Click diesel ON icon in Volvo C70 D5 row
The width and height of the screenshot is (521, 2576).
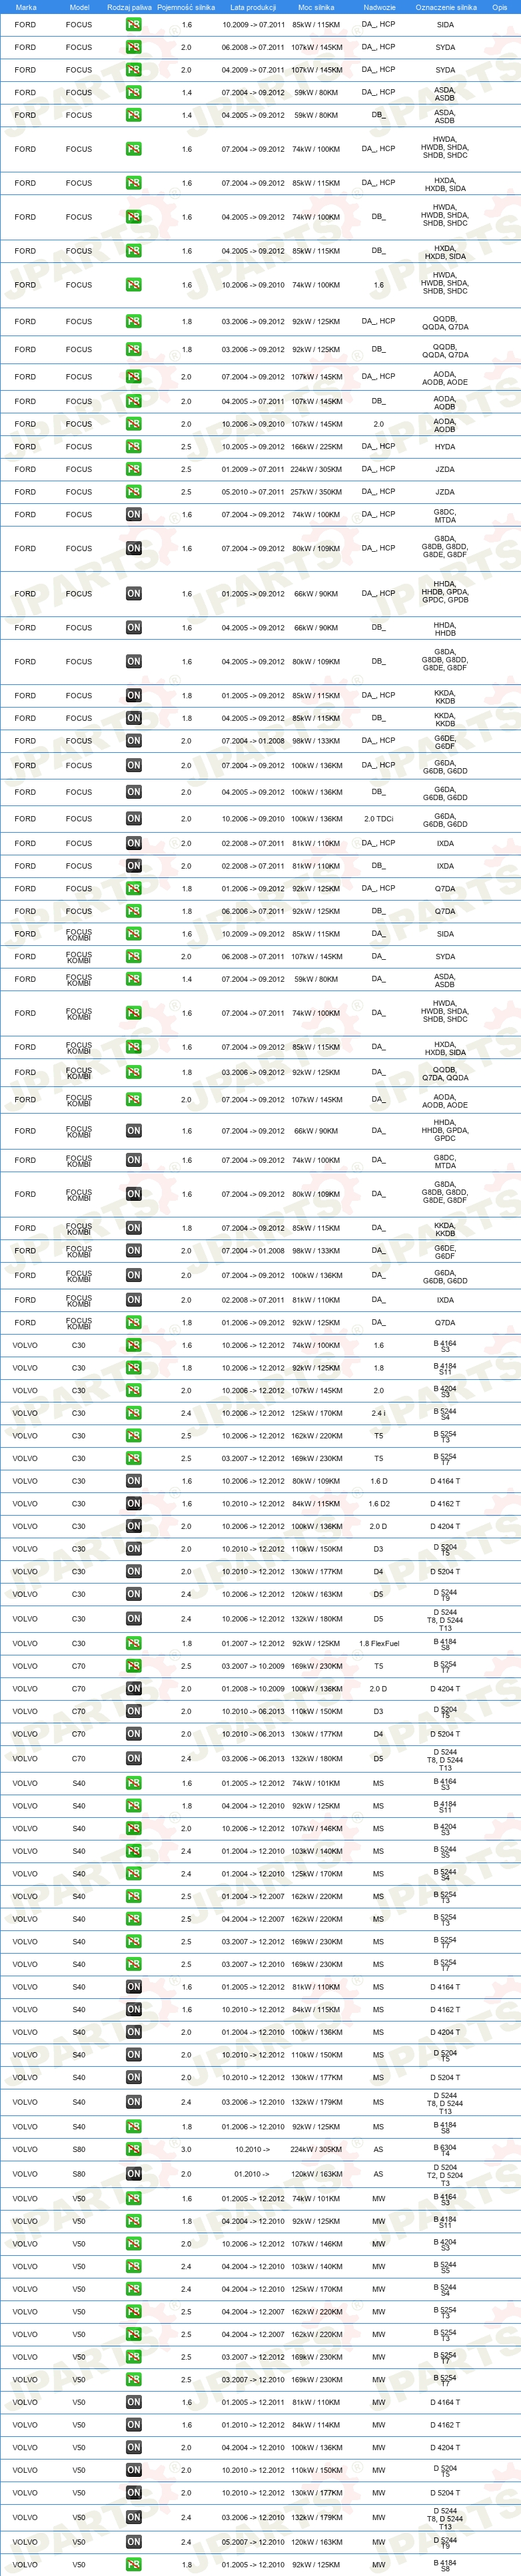coord(133,1758)
